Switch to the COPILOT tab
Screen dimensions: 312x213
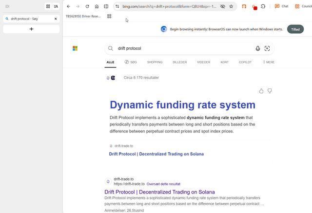245,62
